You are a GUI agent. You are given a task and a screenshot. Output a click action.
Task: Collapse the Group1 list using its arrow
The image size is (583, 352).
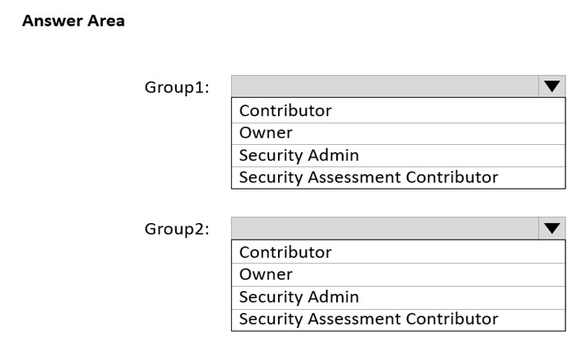[552, 86]
